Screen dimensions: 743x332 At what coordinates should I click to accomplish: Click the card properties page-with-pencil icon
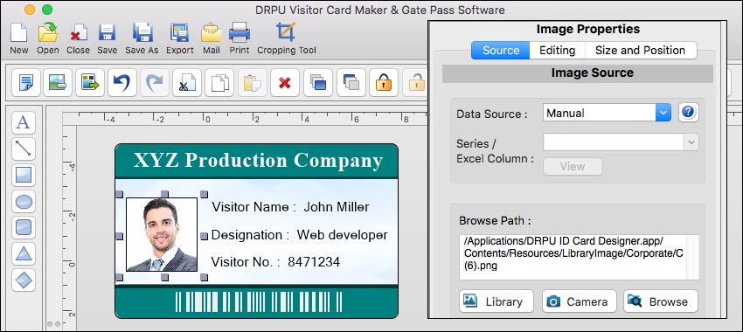(x=25, y=83)
